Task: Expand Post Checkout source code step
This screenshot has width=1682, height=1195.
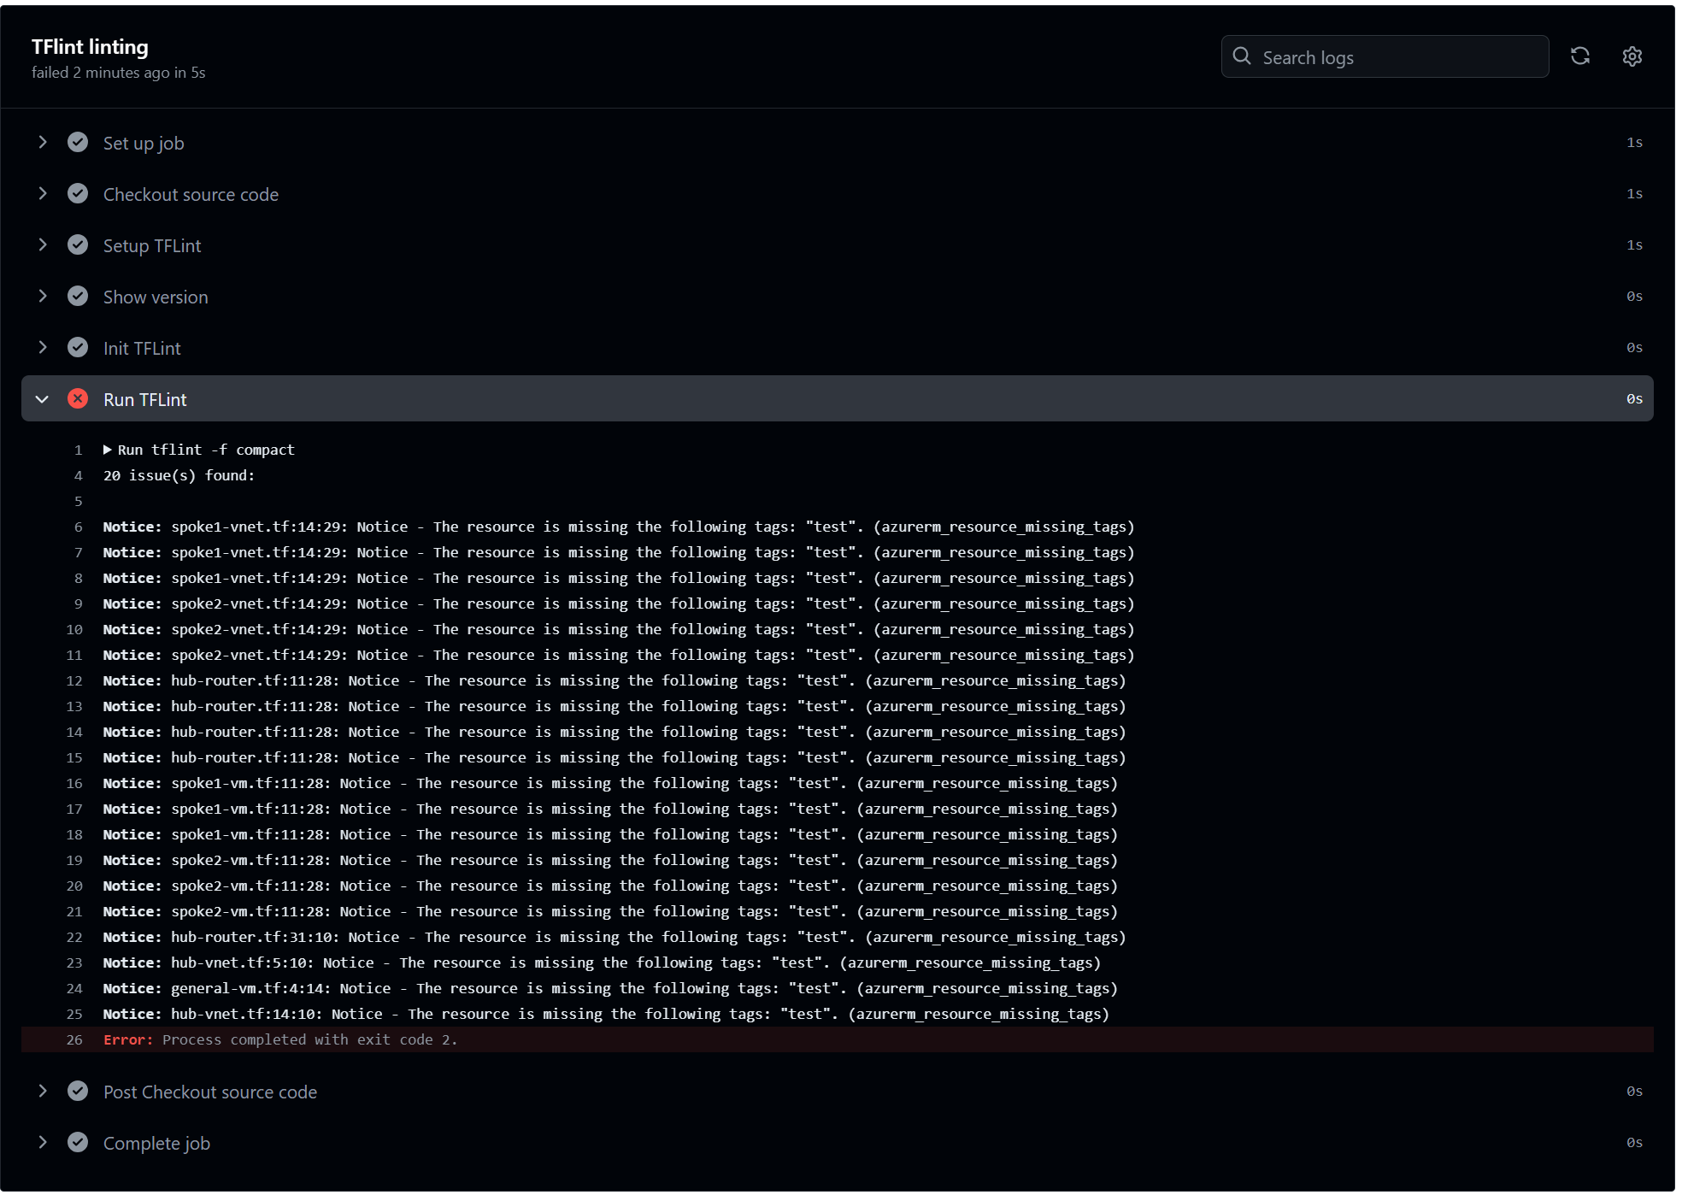Action: (x=43, y=1092)
